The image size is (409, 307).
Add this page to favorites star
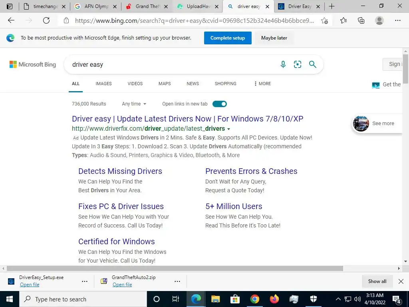[324, 21]
